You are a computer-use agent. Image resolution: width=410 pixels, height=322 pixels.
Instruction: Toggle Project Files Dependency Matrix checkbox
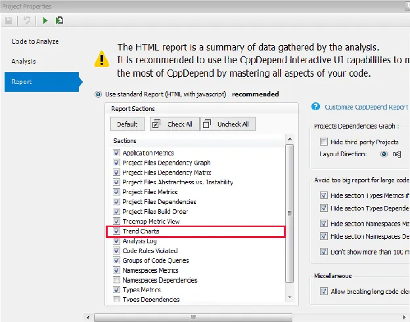click(x=116, y=172)
